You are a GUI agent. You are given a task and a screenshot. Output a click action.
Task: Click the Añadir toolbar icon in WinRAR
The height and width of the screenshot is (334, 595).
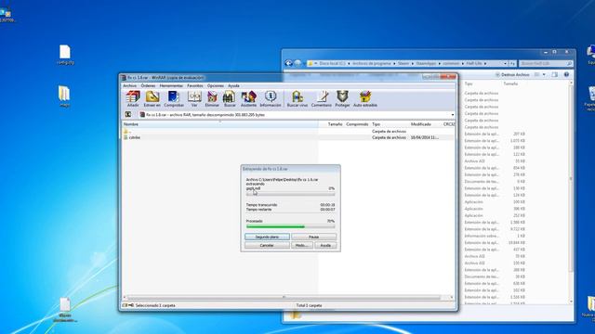pos(133,99)
